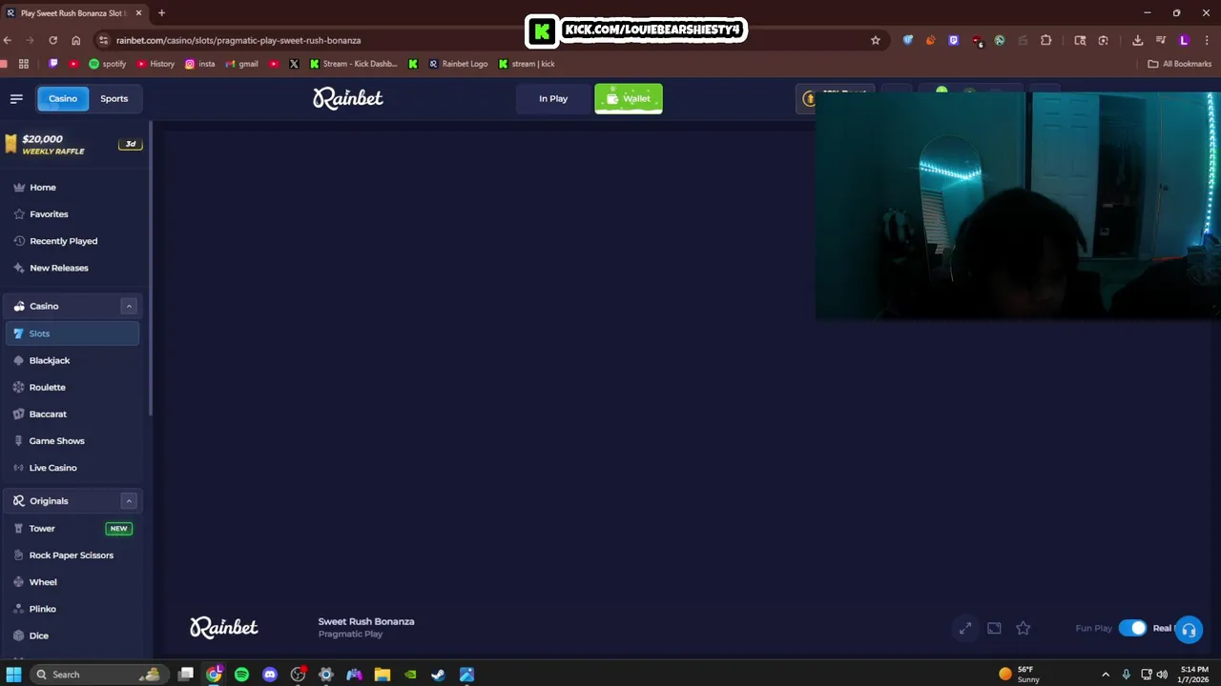Favorite Sweet Rush Bonanza with star
This screenshot has width=1221, height=686.
pyautogui.click(x=1024, y=628)
